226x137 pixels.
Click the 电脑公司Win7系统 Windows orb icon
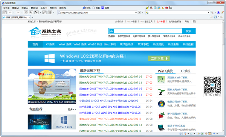161,104
